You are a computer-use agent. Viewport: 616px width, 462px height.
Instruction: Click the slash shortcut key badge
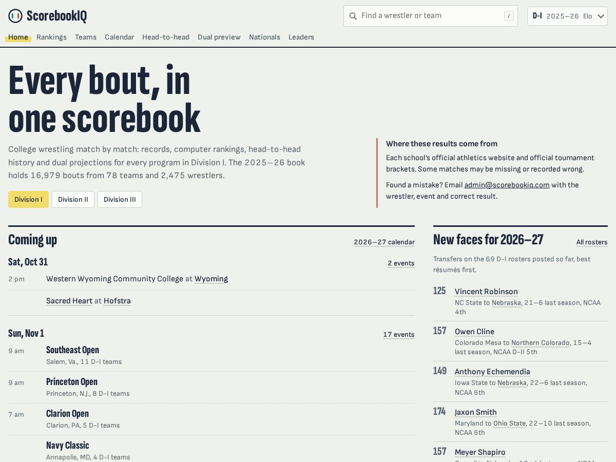pos(509,16)
